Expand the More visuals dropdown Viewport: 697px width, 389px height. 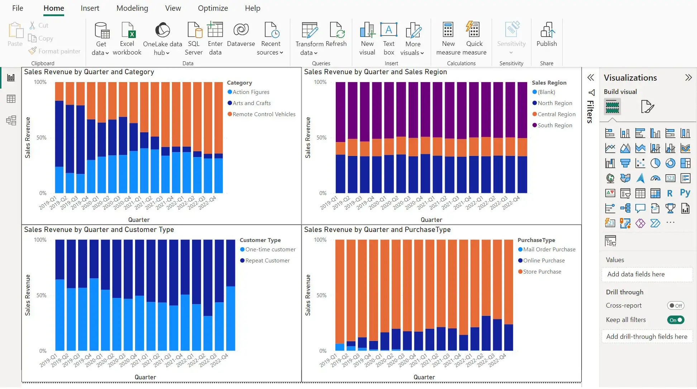click(x=412, y=52)
